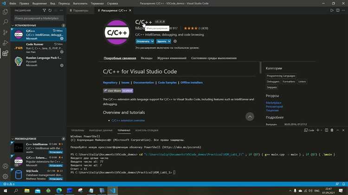
Task: Click the gear icon next to Uninstall button
Action: [175, 41]
